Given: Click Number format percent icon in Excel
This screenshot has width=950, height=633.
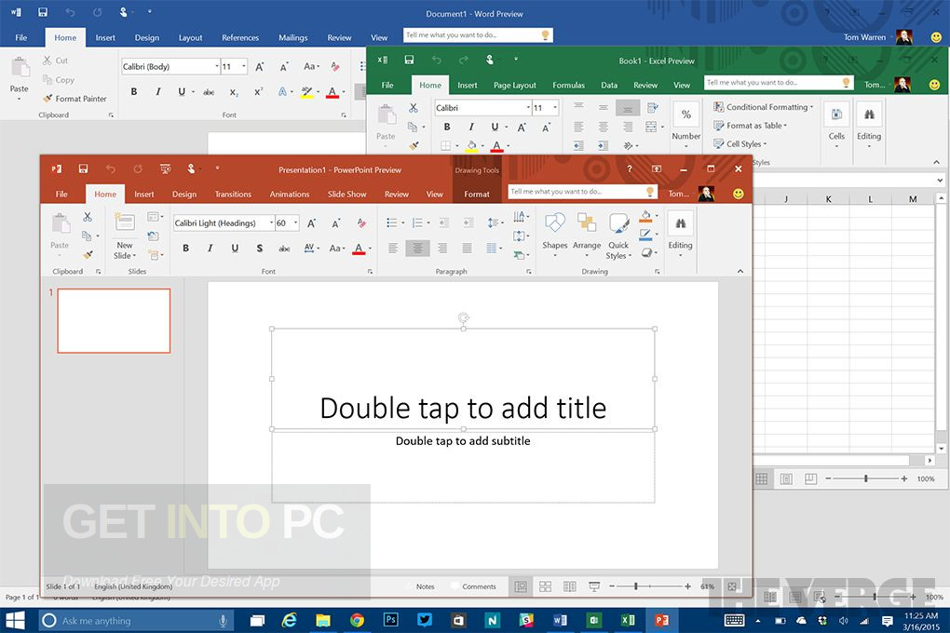Looking at the screenshot, I should pos(685,114).
